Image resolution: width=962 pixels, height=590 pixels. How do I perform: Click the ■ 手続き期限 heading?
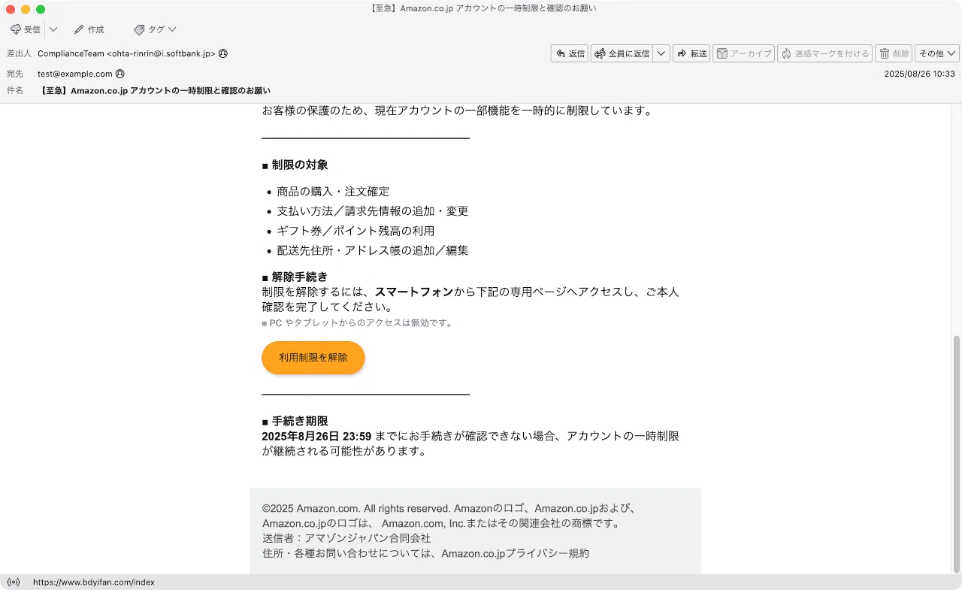click(x=295, y=421)
